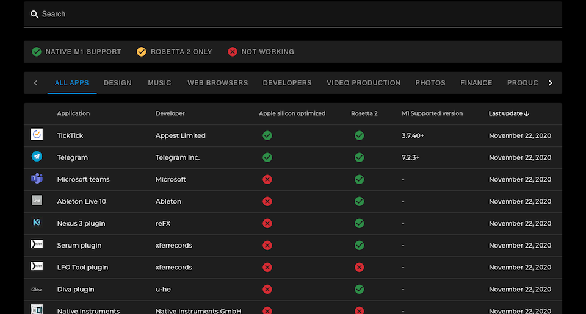Select the Nexus 3 plugin application name
The height and width of the screenshot is (314, 586).
[x=81, y=224]
